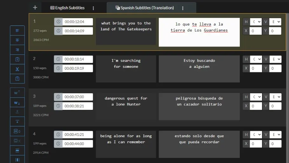Click the shift line up icon
This screenshot has width=289, height=163.
(17, 112)
